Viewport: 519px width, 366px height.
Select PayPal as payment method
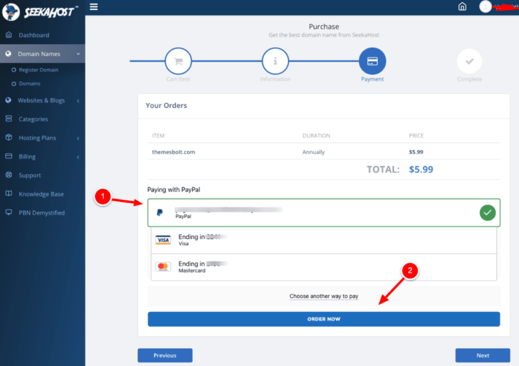tap(324, 212)
